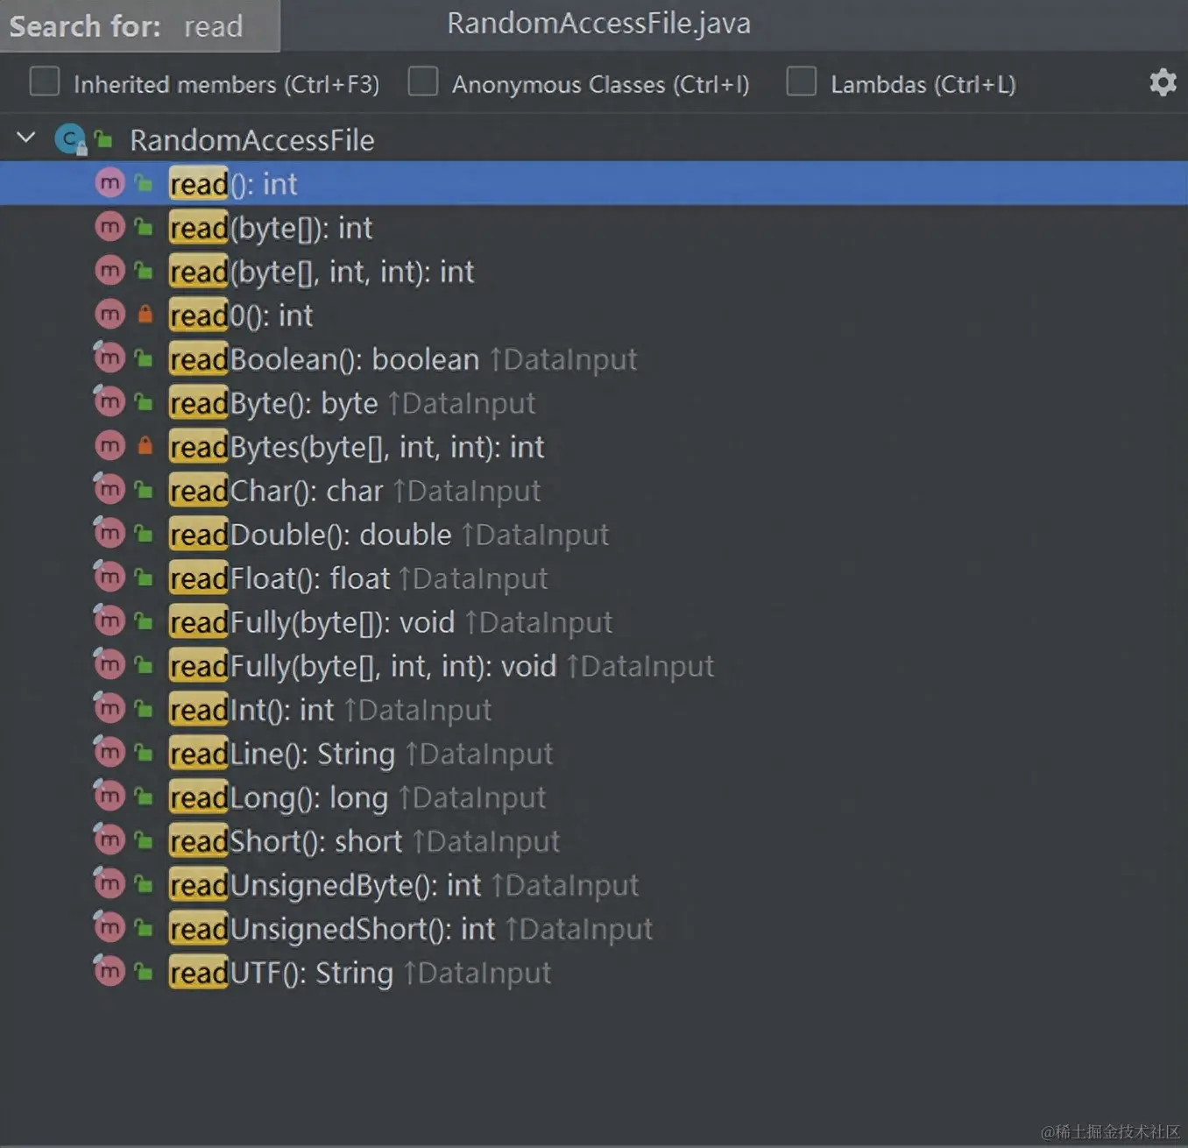Click ↑DataInput link on readBoolean row

click(563, 359)
